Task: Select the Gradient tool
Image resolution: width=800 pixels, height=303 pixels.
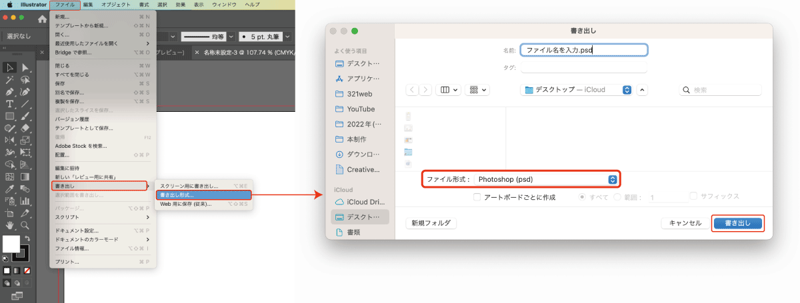Action: tap(25, 176)
